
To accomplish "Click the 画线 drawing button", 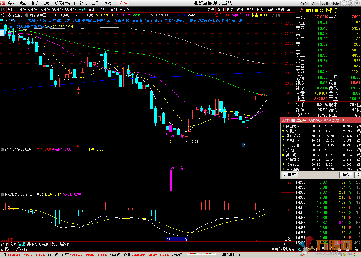I will point(250,10).
